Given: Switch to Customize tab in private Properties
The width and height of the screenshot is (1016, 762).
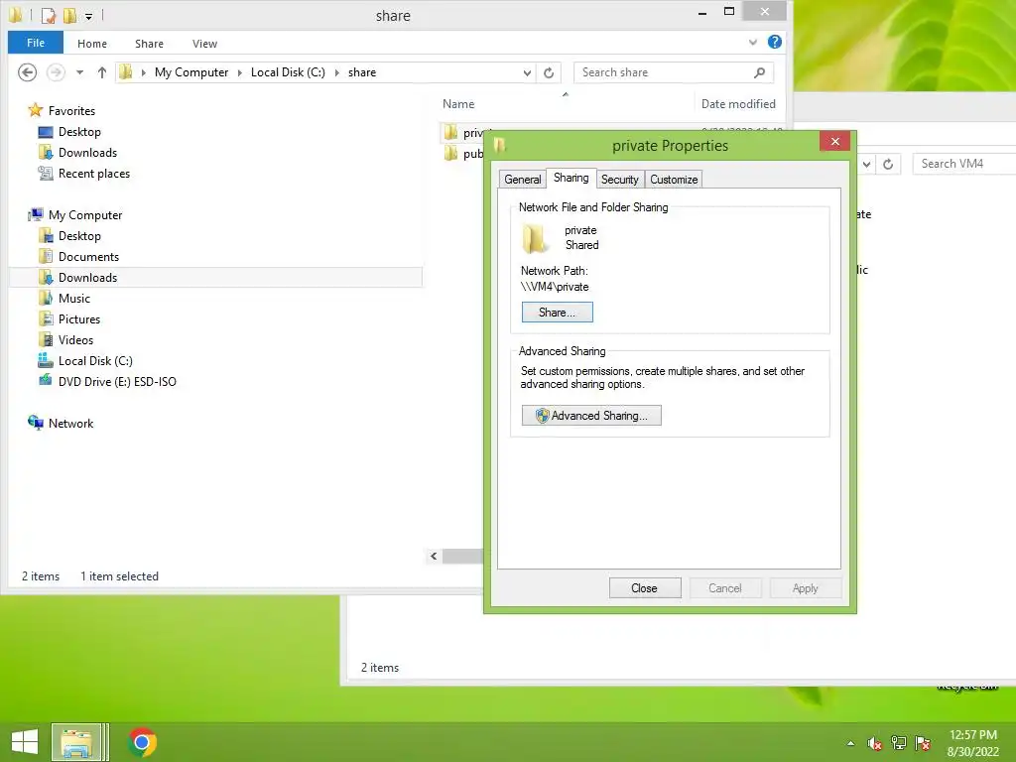Looking at the screenshot, I should (674, 180).
